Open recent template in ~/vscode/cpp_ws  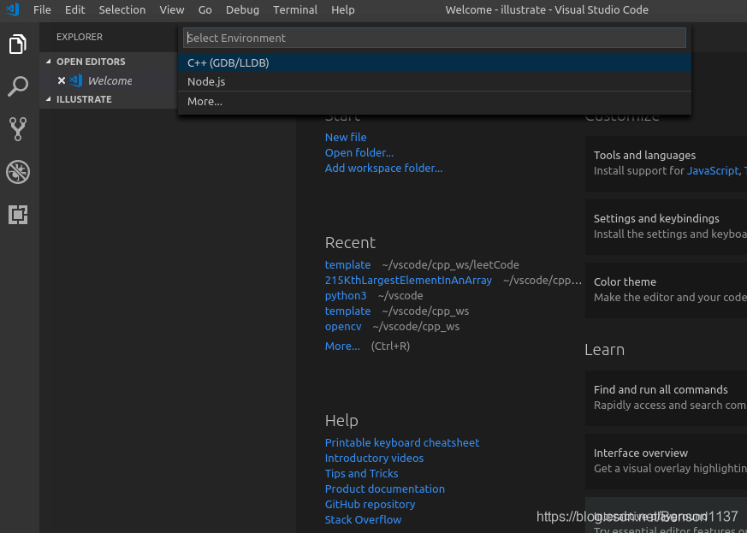coord(347,311)
